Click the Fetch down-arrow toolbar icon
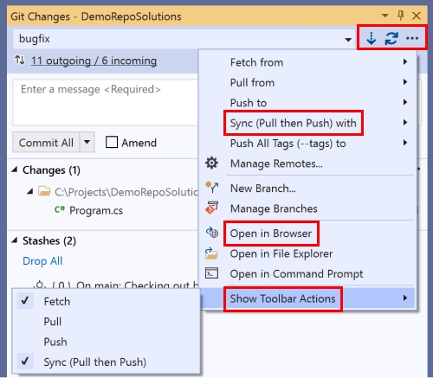Screen dimensions: 433x378 point(371,38)
